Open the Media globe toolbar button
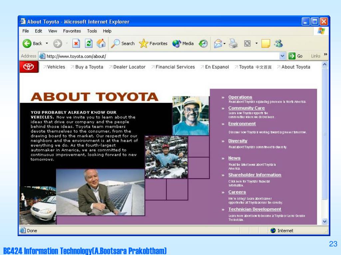Screen dimensions: 341x255 tap(176, 43)
